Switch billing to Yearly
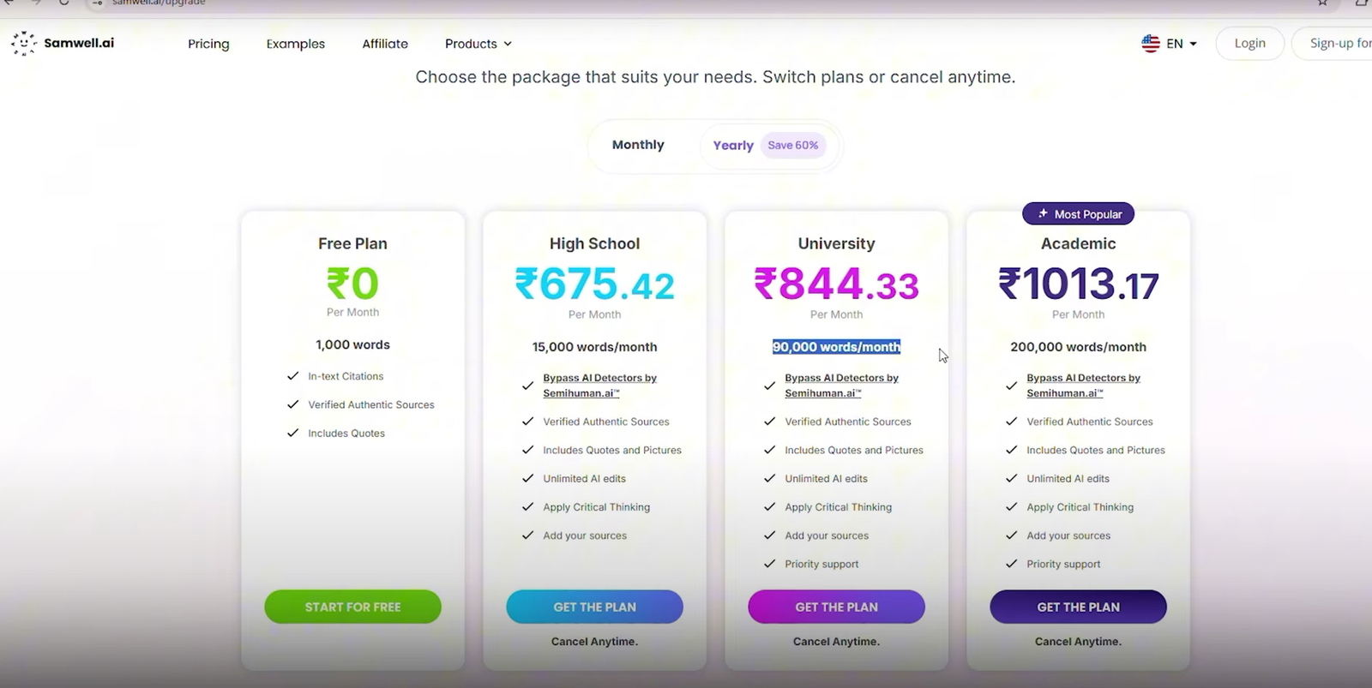Viewport: 1372px width, 688px height. coord(733,146)
